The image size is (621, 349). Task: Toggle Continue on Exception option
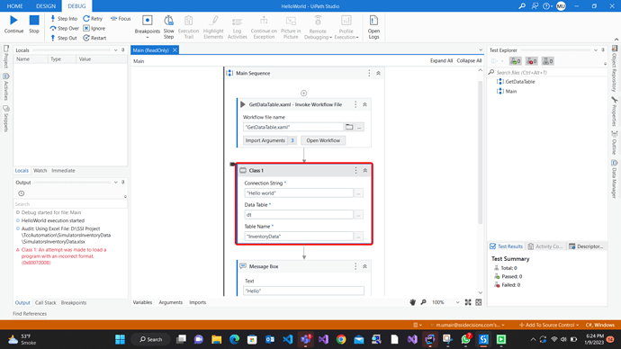click(264, 27)
